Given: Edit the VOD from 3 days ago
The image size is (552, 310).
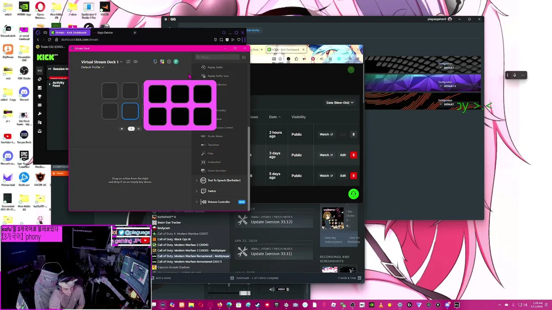Looking at the screenshot, I should tap(343, 155).
